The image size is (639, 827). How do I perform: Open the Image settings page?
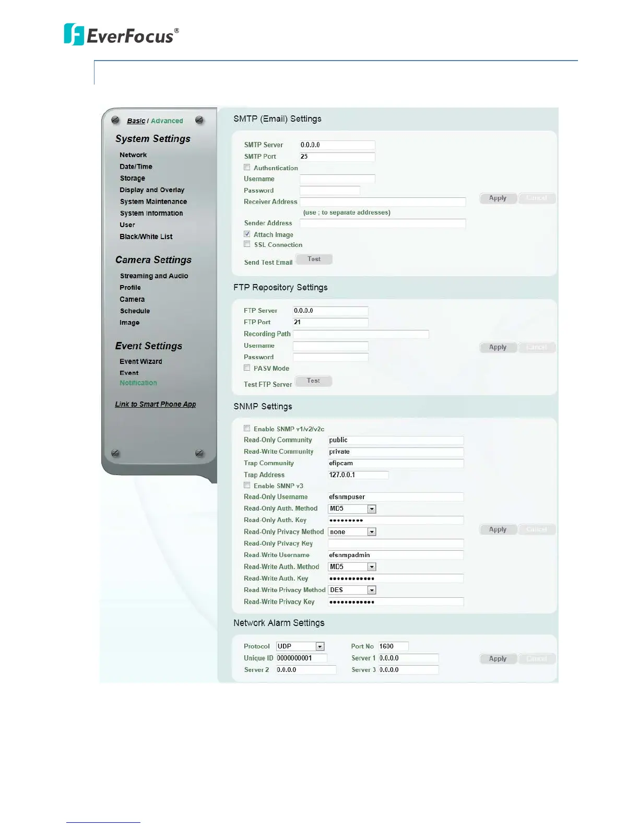tap(129, 323)
